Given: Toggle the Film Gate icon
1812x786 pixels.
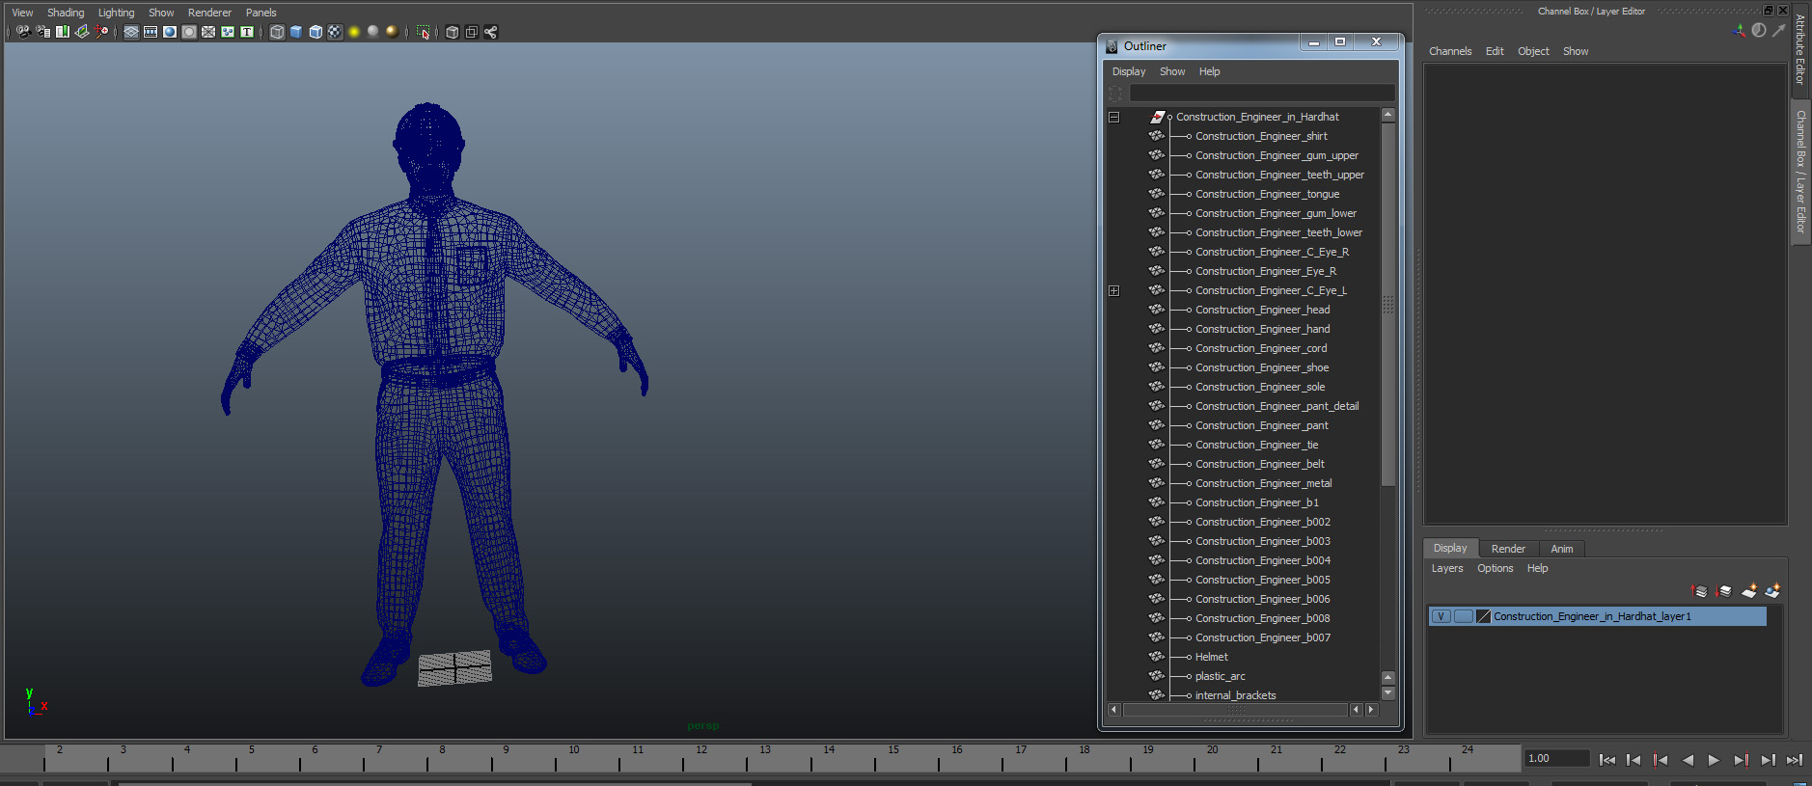Looking at the screenshot, I should click(x=151, y=32).
